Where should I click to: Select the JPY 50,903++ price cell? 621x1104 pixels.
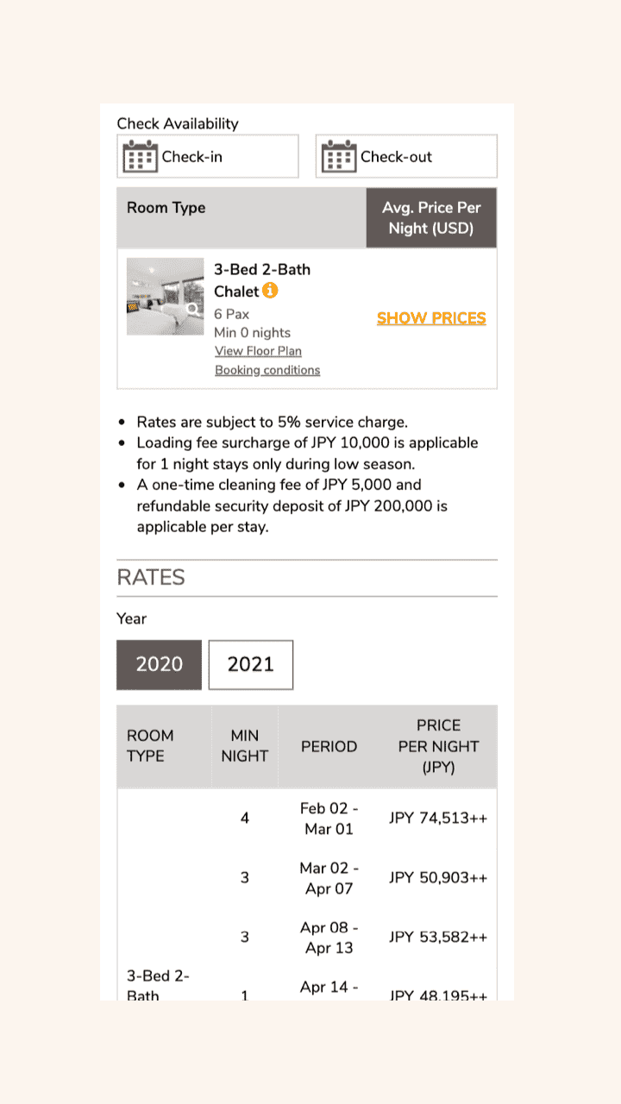click(438, 878)
